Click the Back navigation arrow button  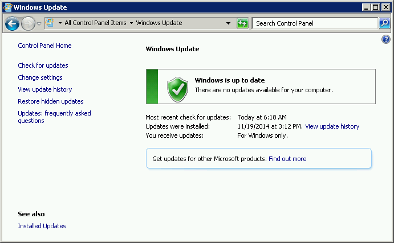click(x=12, y=24)
